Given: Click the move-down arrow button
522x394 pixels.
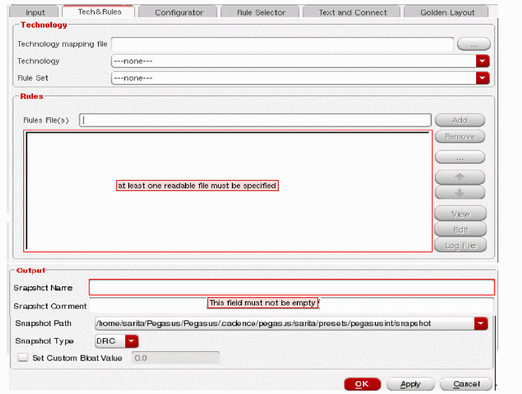Looking at the screenshot, I should (x=460, y=193).
